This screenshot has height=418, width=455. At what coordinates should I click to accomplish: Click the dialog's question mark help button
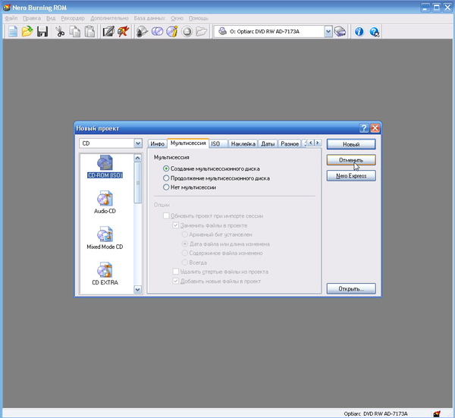364,128
